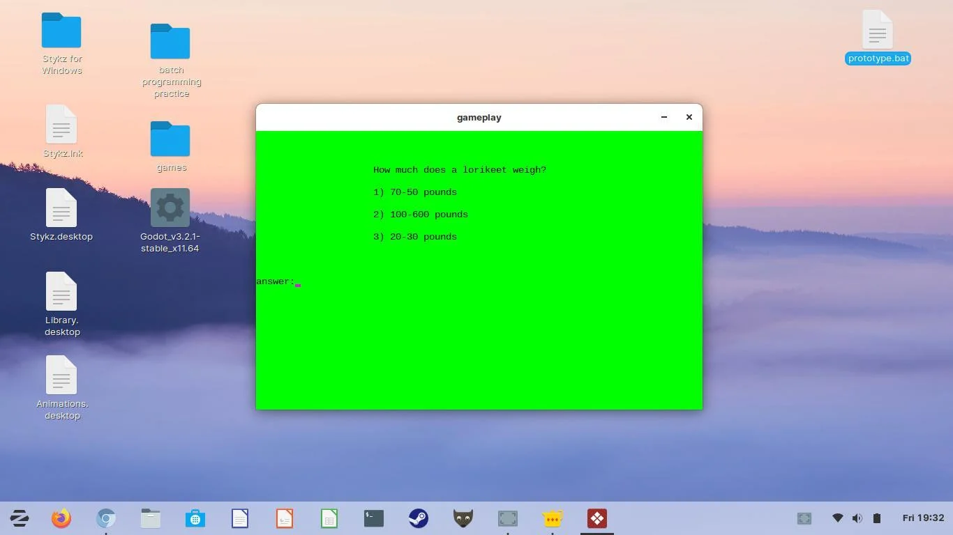Click the screenshot indicator in the system tray

point(804,518)
